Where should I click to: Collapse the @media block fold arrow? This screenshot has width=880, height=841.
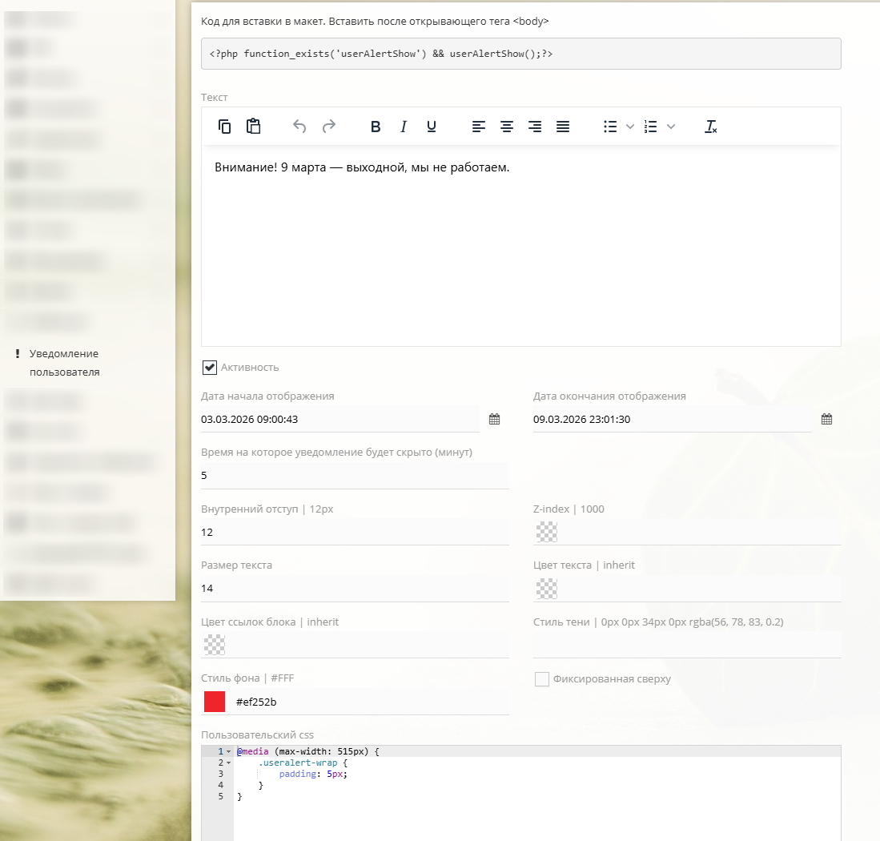click(x=229, y=752)
